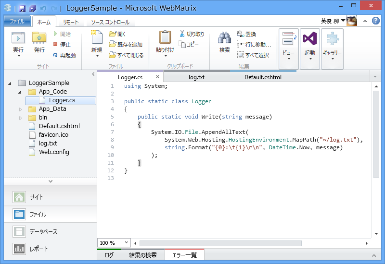Screen dimensions: 385x264
Task: Switch to the リモート ribbon tab
Action: pyautogui.click(x=70, y=22)
